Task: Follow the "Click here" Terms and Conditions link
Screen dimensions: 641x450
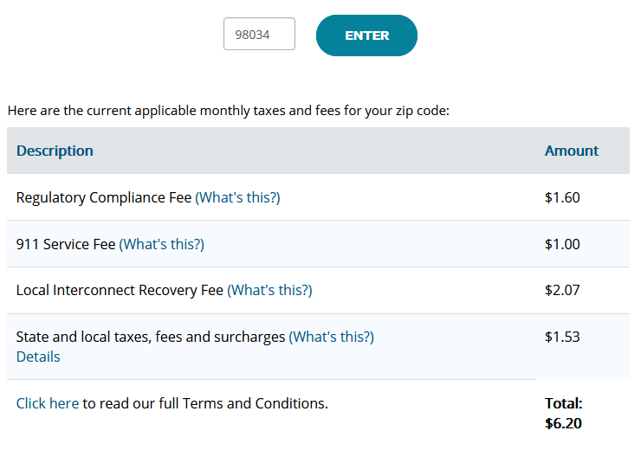Action: click(48, 403)
